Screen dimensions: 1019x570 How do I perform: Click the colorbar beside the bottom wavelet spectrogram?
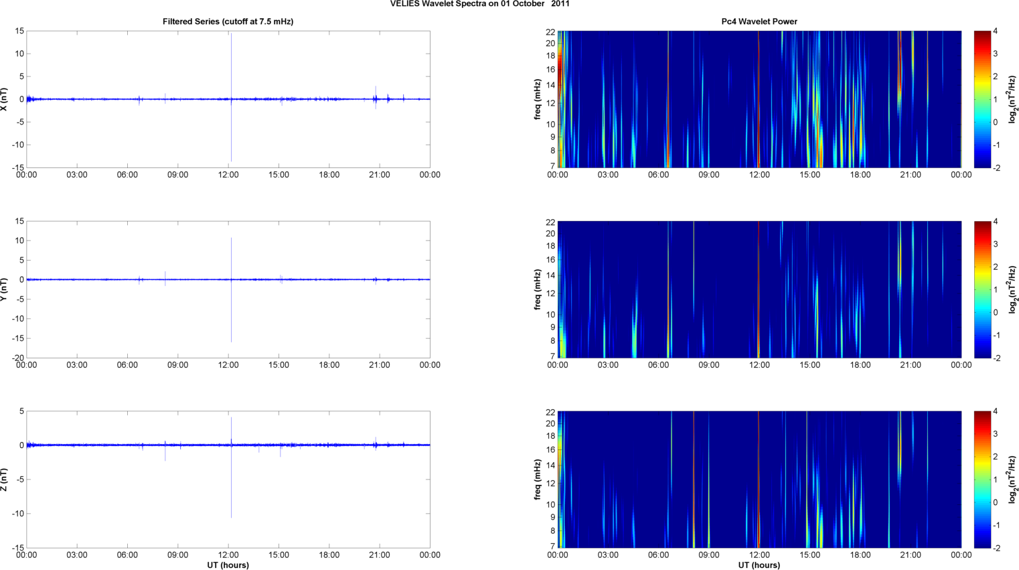coord(982,480)
